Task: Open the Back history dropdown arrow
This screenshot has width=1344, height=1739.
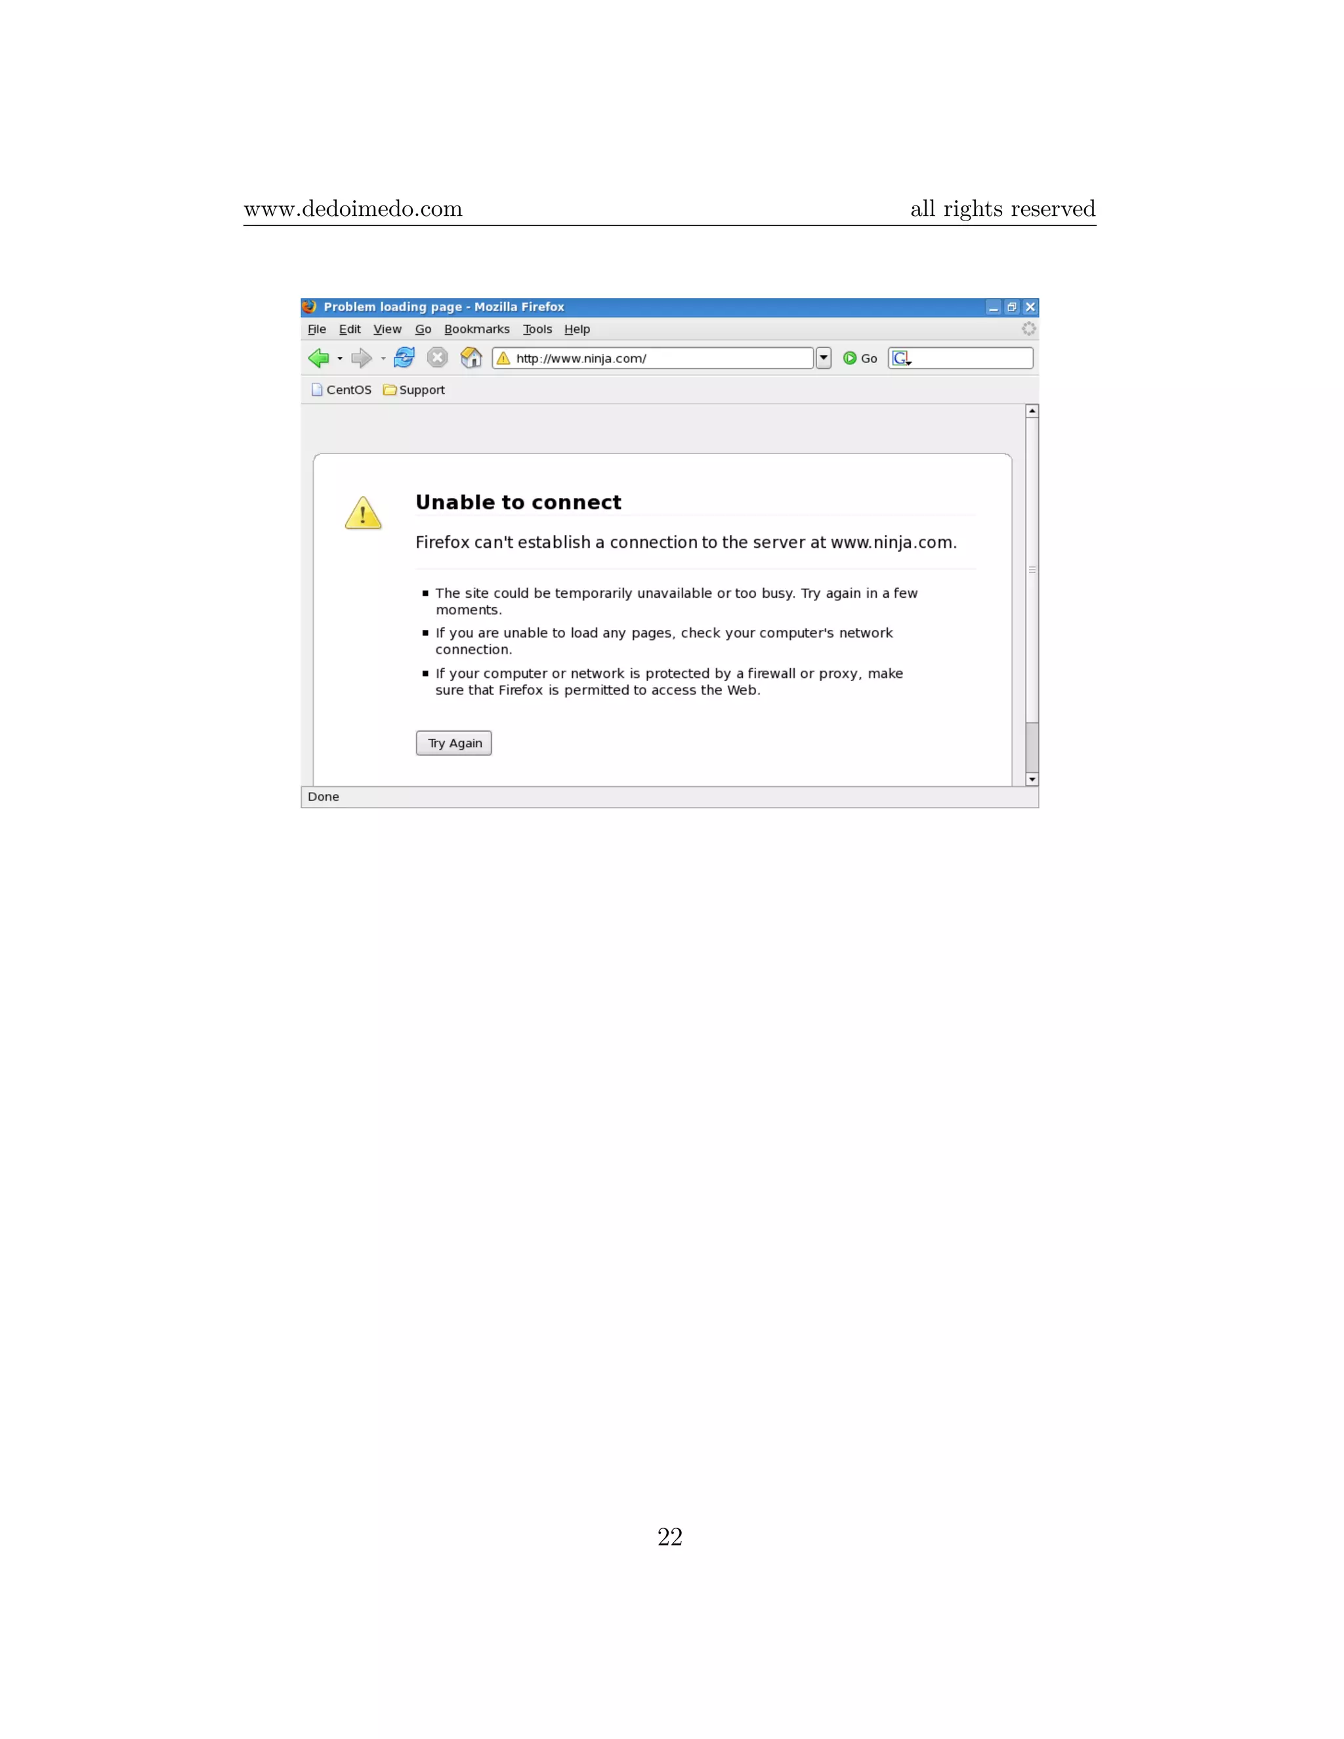Action: click(x=340, y=358)
